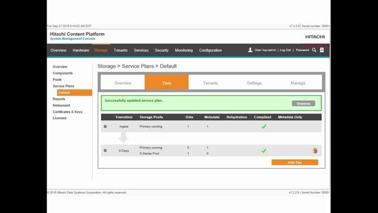Open the Security main menu
Viewport: 378px width, 213px height.
pyautogui.click(x=161, y=50)
